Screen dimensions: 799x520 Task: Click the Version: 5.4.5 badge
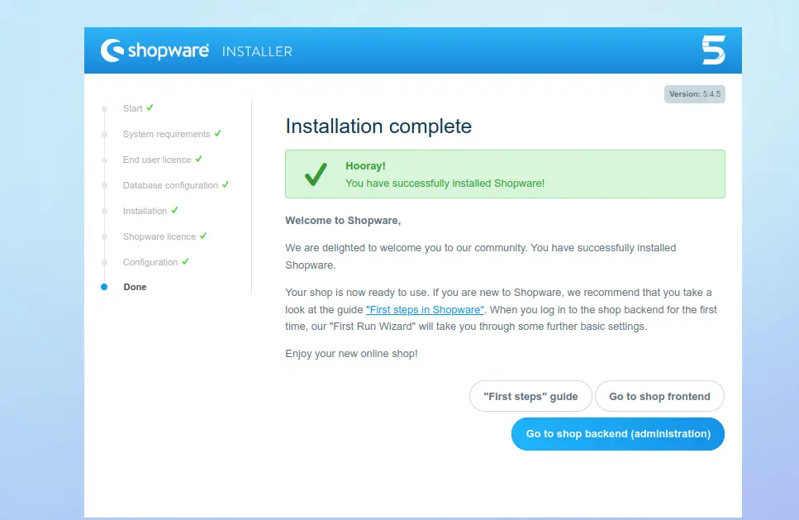coord(695,93)
